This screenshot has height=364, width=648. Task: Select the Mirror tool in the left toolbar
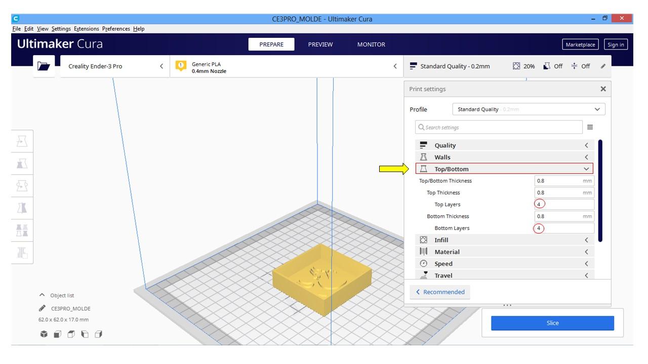click(x=22, y=208)
